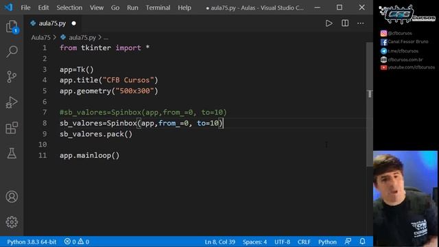Viewport: 439px width, 247px height.
Task: Click the code 'app=Tk()'
Action: tap(77, 69)
